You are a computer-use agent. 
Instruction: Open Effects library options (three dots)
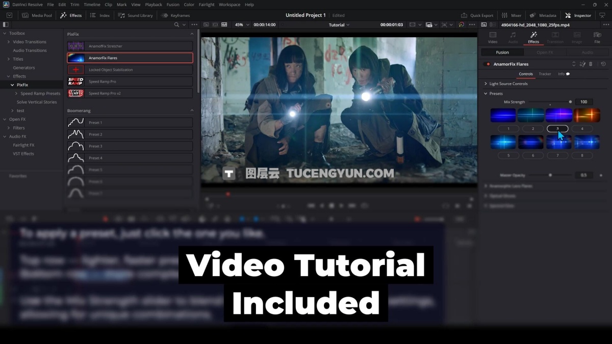click(x=194, y=24)
